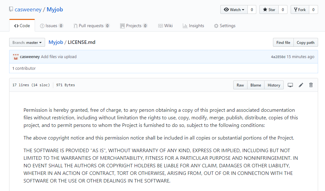The height and width of the screenshot is (191, 325).
Task: Show Blame view for LICENSE.md
Action: pyautogui.click(x=256, y=85)
